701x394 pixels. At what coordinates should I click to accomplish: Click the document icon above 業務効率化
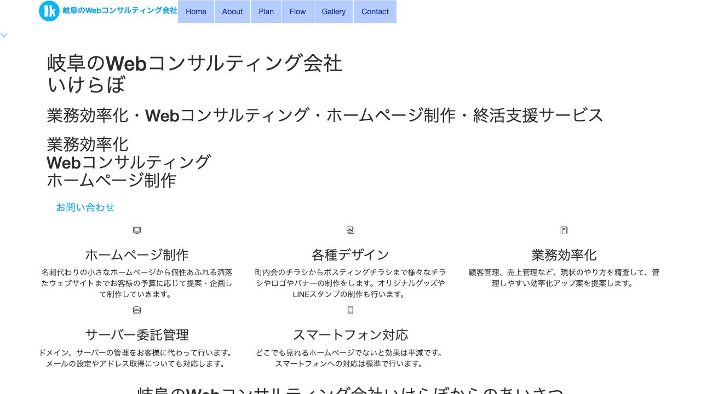pyautogui.click(x=564, y=230)
